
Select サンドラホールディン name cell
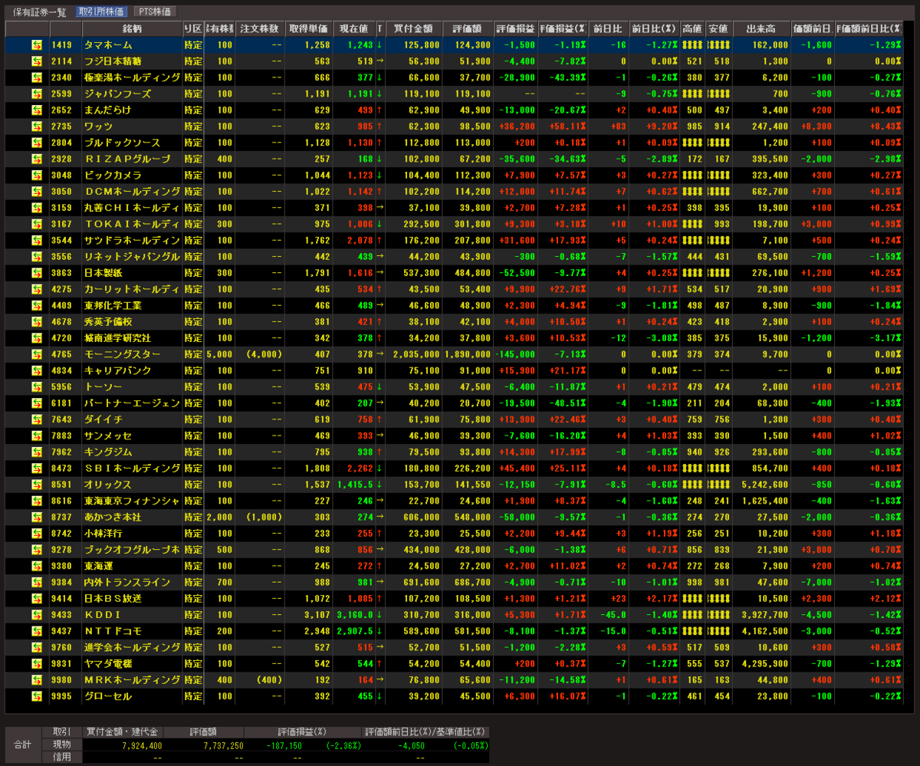click(132, 240)
